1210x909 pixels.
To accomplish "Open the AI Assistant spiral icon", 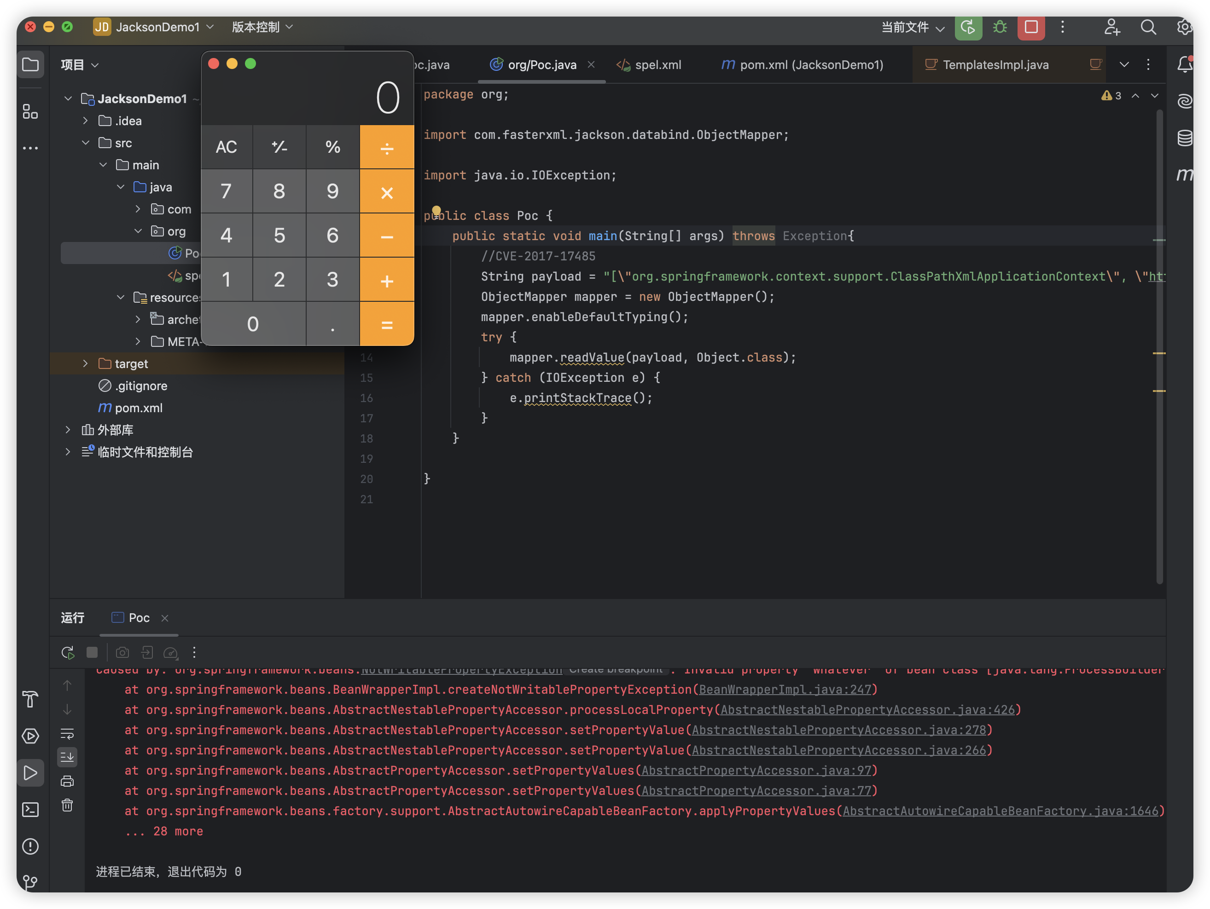I will [1184, 101].
